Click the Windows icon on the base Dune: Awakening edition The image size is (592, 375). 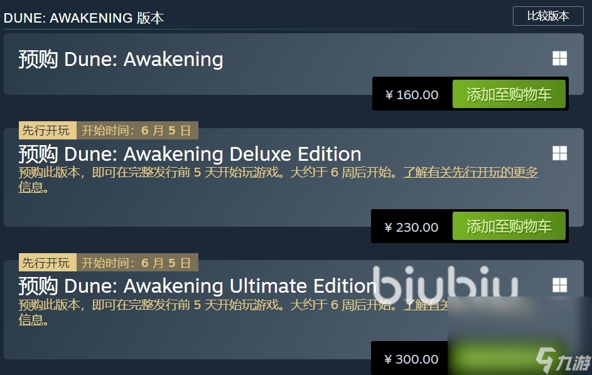click(559, 58)
